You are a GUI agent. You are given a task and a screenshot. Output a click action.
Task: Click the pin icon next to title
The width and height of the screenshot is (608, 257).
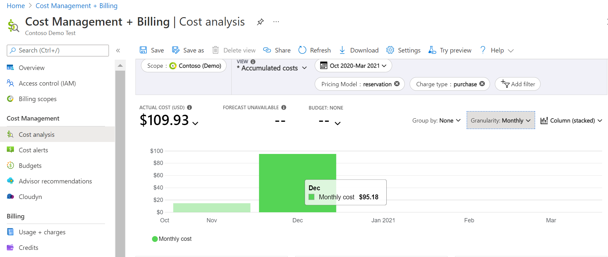click(260, 22)
